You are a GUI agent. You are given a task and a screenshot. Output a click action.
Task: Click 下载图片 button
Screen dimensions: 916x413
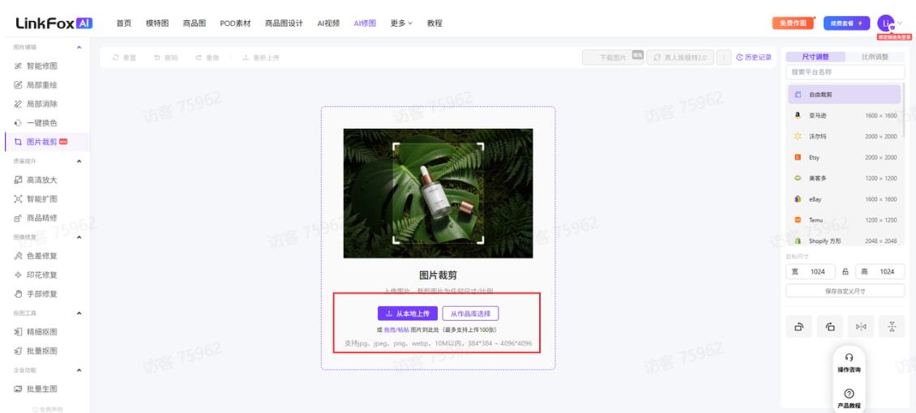click(x=613, y=57)
